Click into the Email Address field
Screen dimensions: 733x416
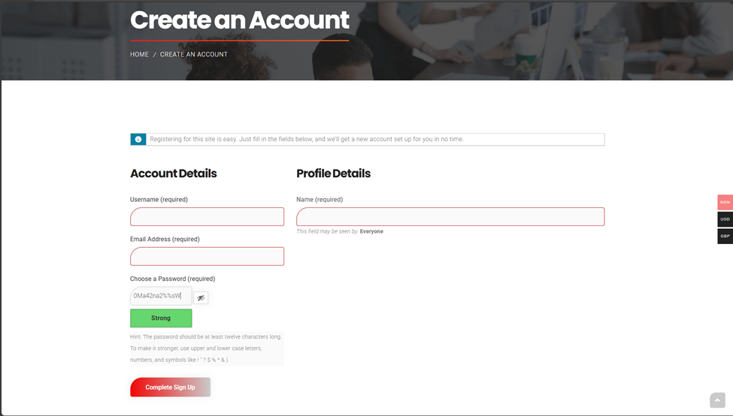207,257
